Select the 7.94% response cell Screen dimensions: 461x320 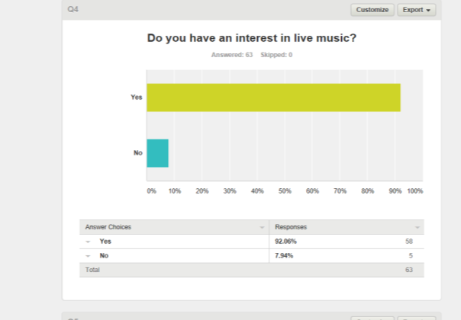(284, 256)
